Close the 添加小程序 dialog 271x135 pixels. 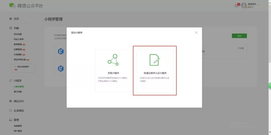(196, 32)
